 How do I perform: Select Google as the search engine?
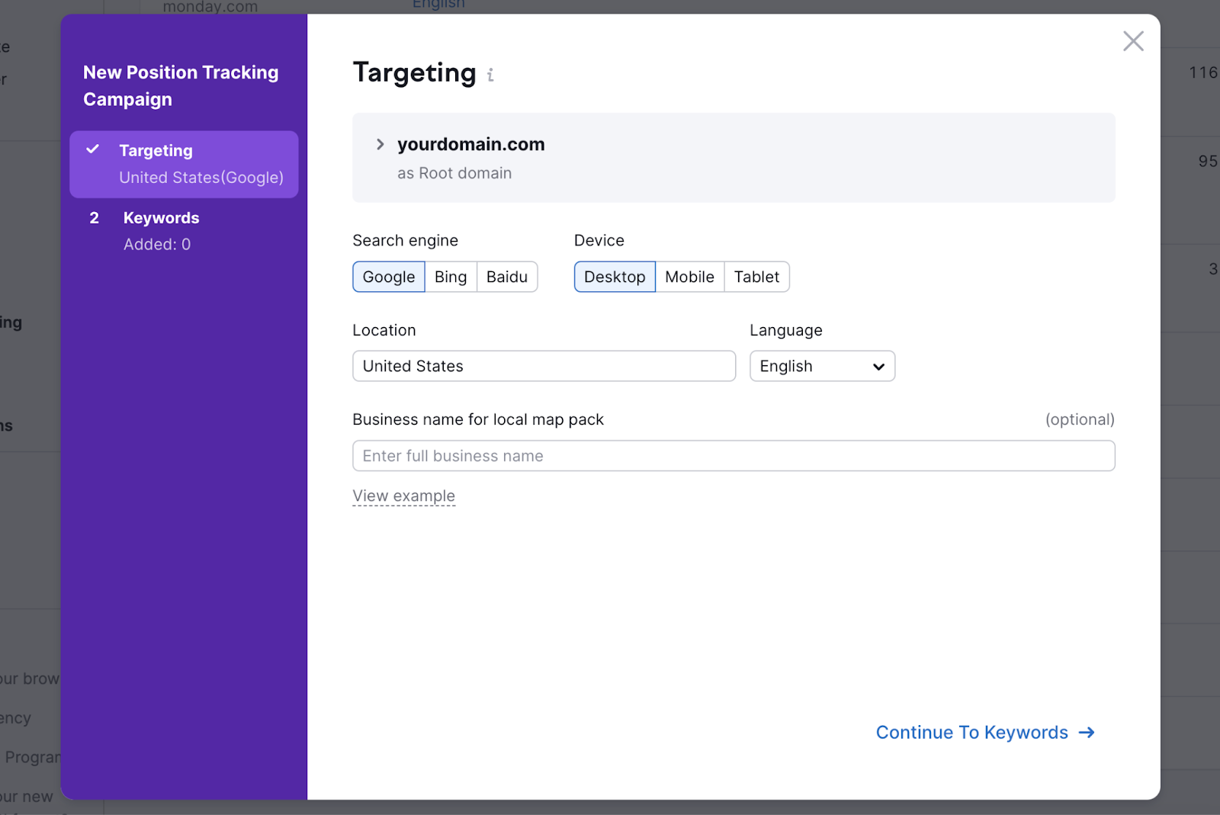388,277
